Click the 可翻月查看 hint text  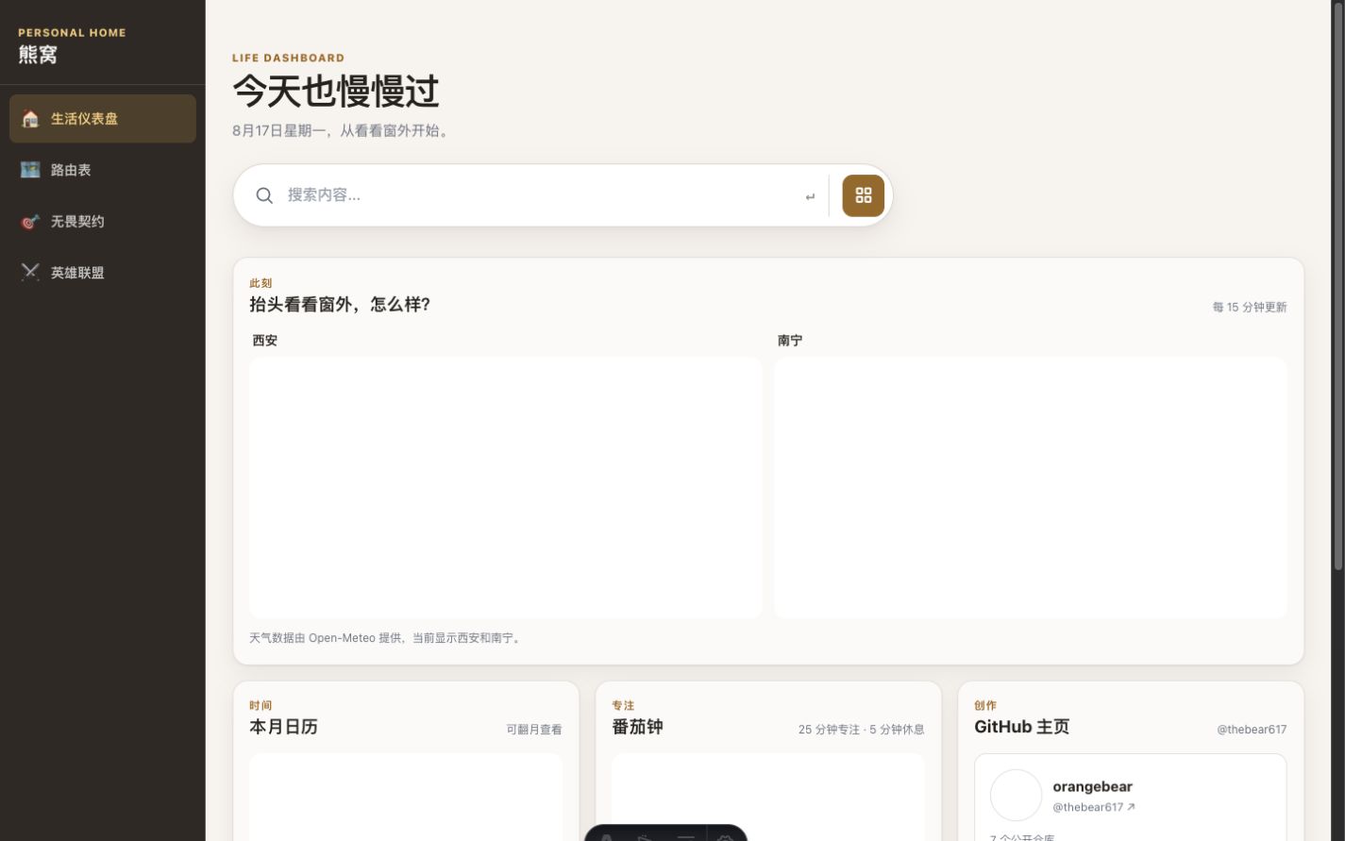534,730
